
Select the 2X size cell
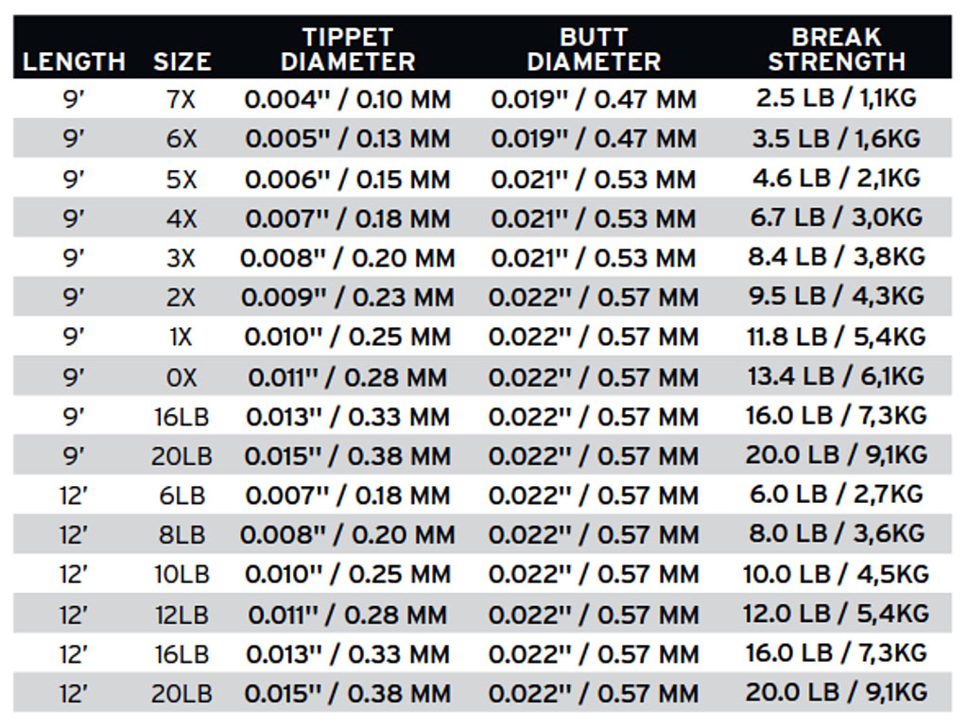[181, 298]
